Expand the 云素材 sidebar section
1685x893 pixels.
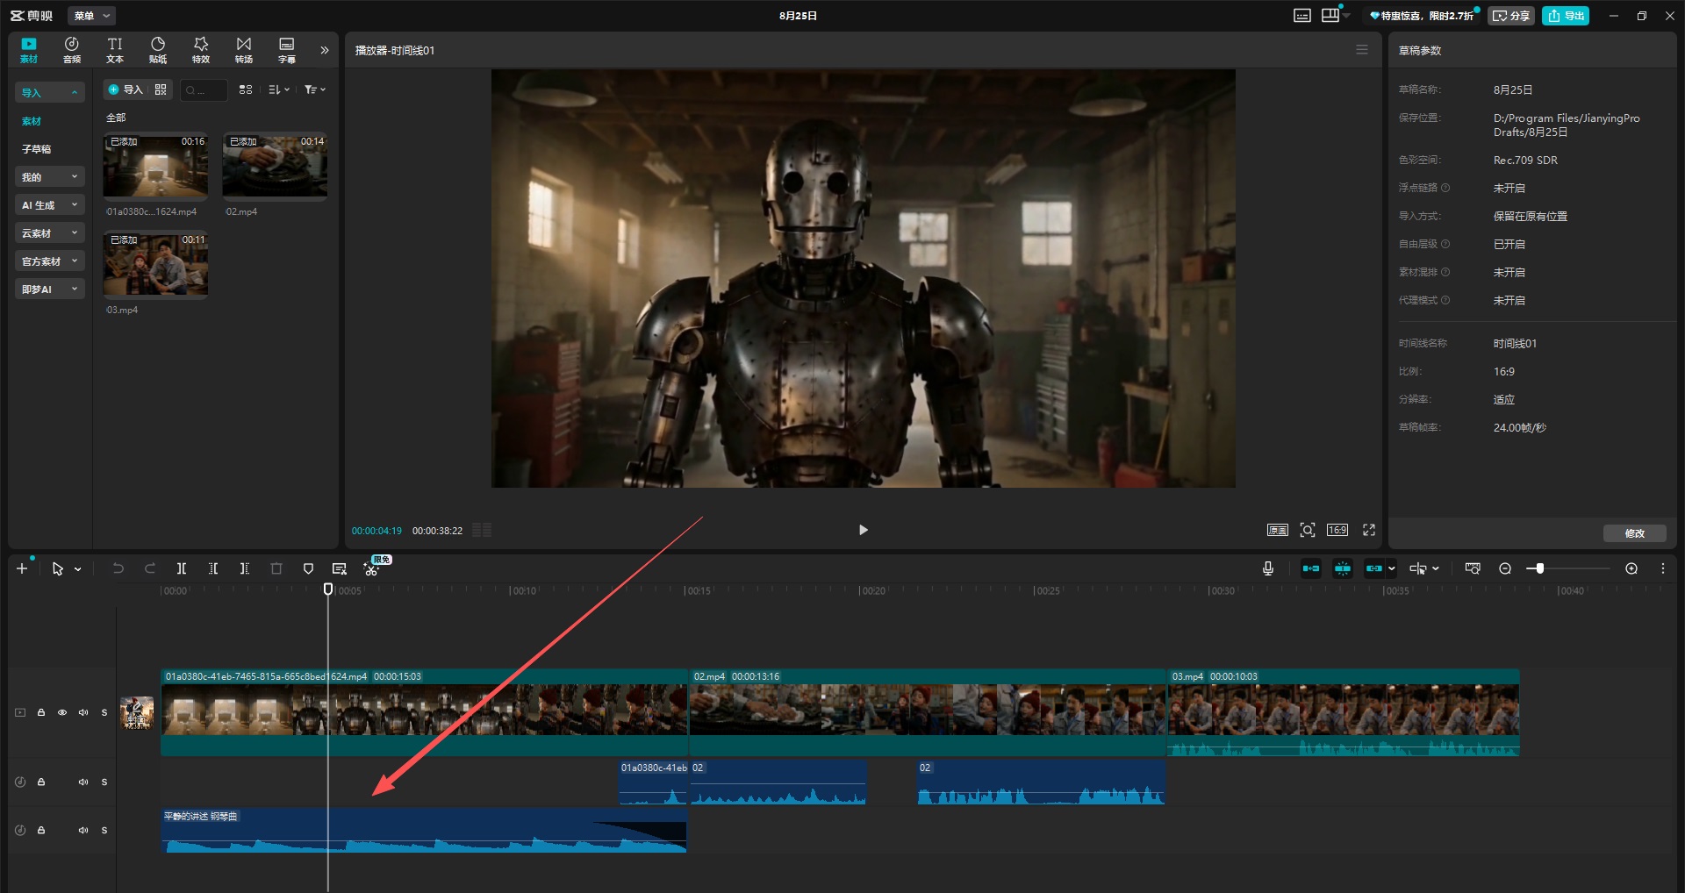[50, 233]
